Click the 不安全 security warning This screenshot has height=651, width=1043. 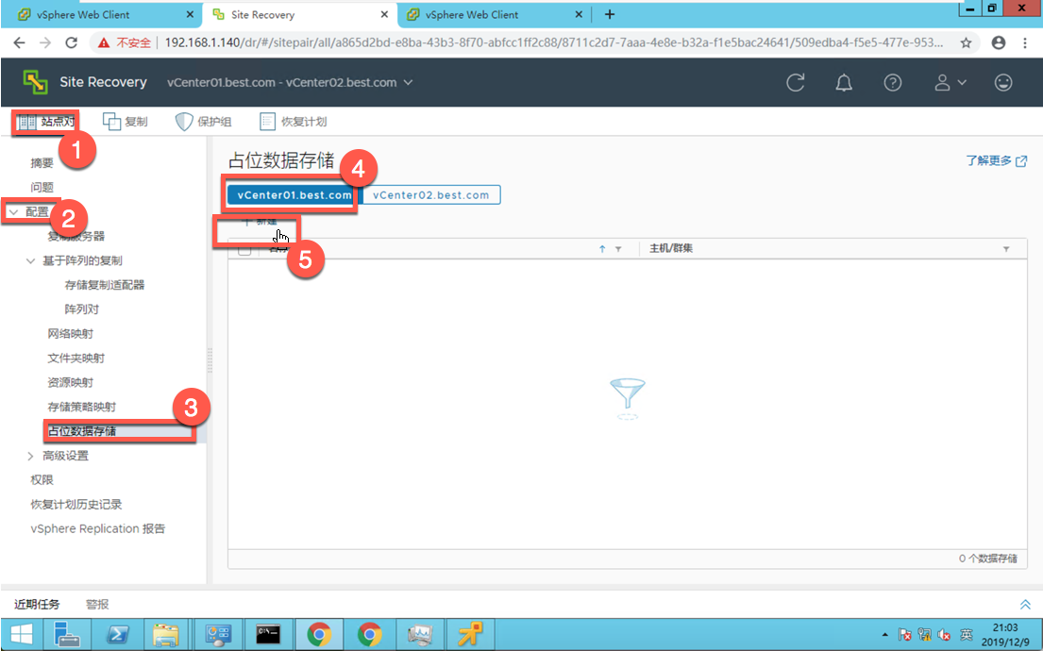click(x=125, y=42)
